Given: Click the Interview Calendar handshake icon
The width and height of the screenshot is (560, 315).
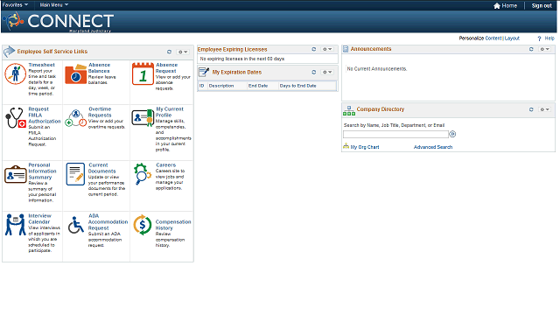Looking at the screenshot, I should click(x=16, y=225).
